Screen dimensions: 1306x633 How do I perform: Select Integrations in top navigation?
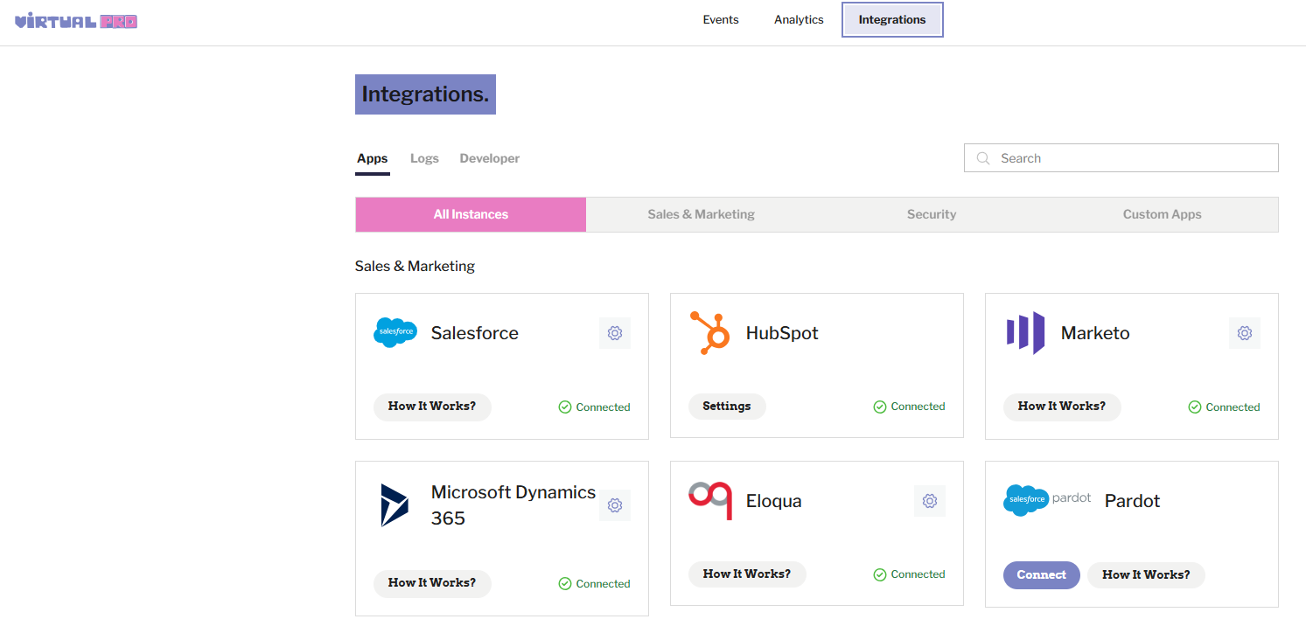892,20
